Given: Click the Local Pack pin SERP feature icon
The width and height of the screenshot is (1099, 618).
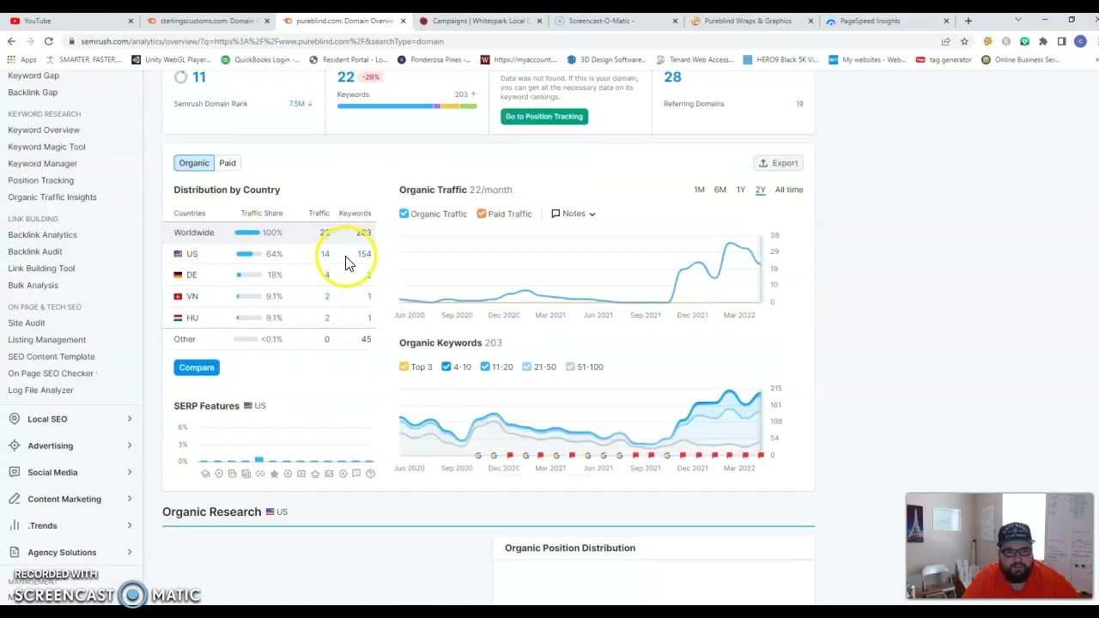Looking at the screenshot, I should 218,473.
